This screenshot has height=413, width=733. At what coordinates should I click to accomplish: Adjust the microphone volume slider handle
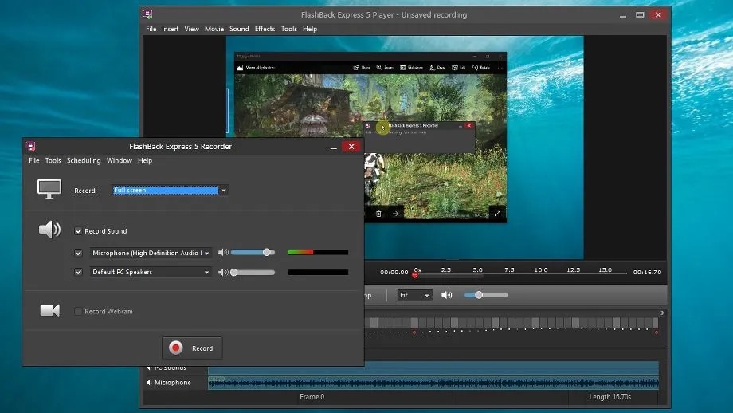click(x=266, y=253)
